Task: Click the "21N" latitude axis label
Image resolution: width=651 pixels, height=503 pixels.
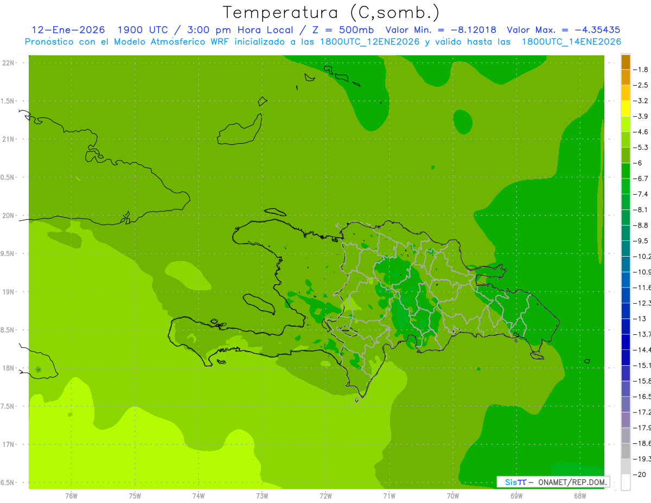Action: 8,139
